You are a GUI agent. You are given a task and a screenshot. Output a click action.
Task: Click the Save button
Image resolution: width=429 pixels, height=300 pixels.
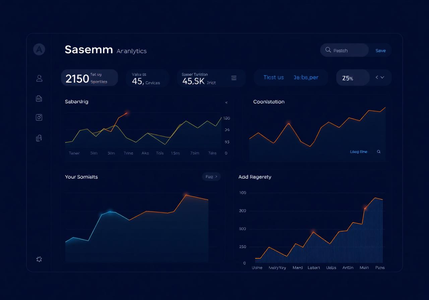pyautogui.click(x=380, y=51)
